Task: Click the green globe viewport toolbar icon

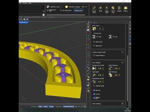Action: [x=24, y=19]
